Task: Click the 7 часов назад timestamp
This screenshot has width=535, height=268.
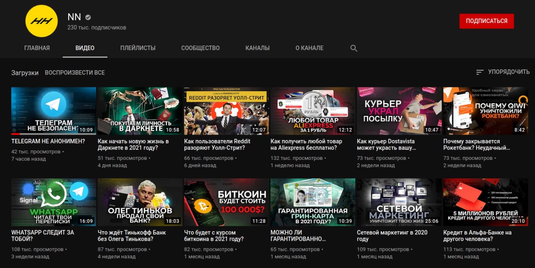Action: [x=28, y=159]
